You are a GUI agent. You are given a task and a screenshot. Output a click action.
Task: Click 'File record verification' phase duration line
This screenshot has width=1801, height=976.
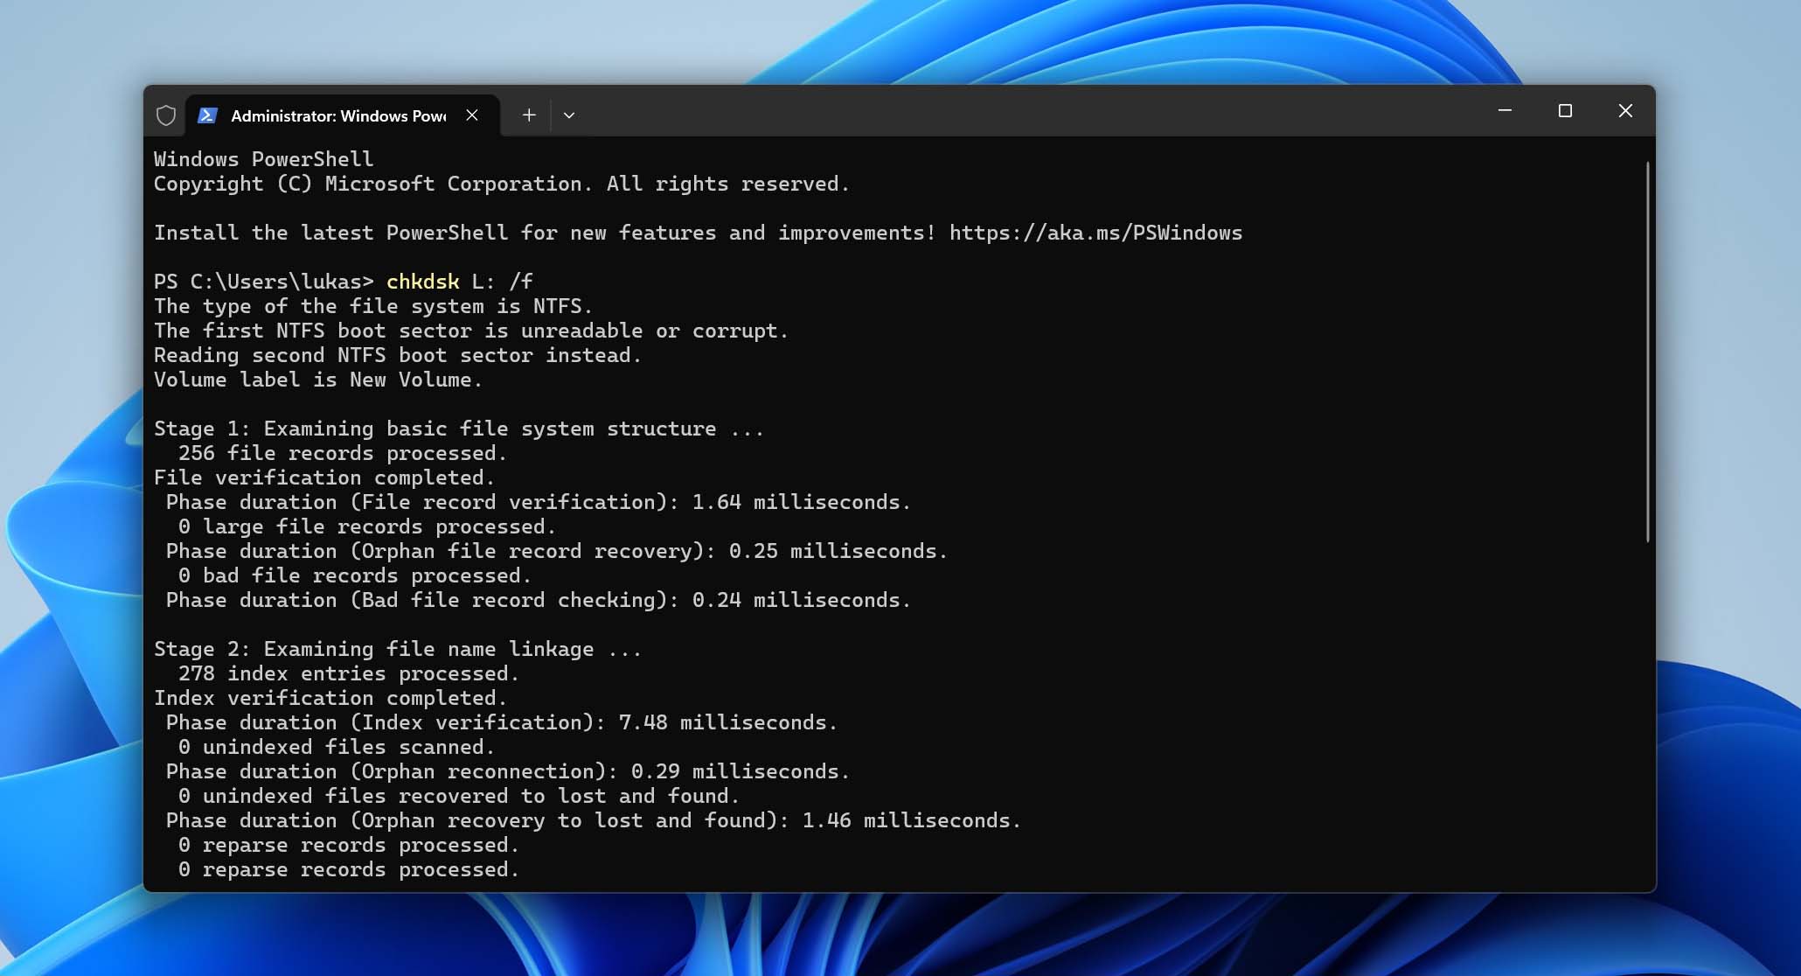pyautogui.click(x=539, y=502)
